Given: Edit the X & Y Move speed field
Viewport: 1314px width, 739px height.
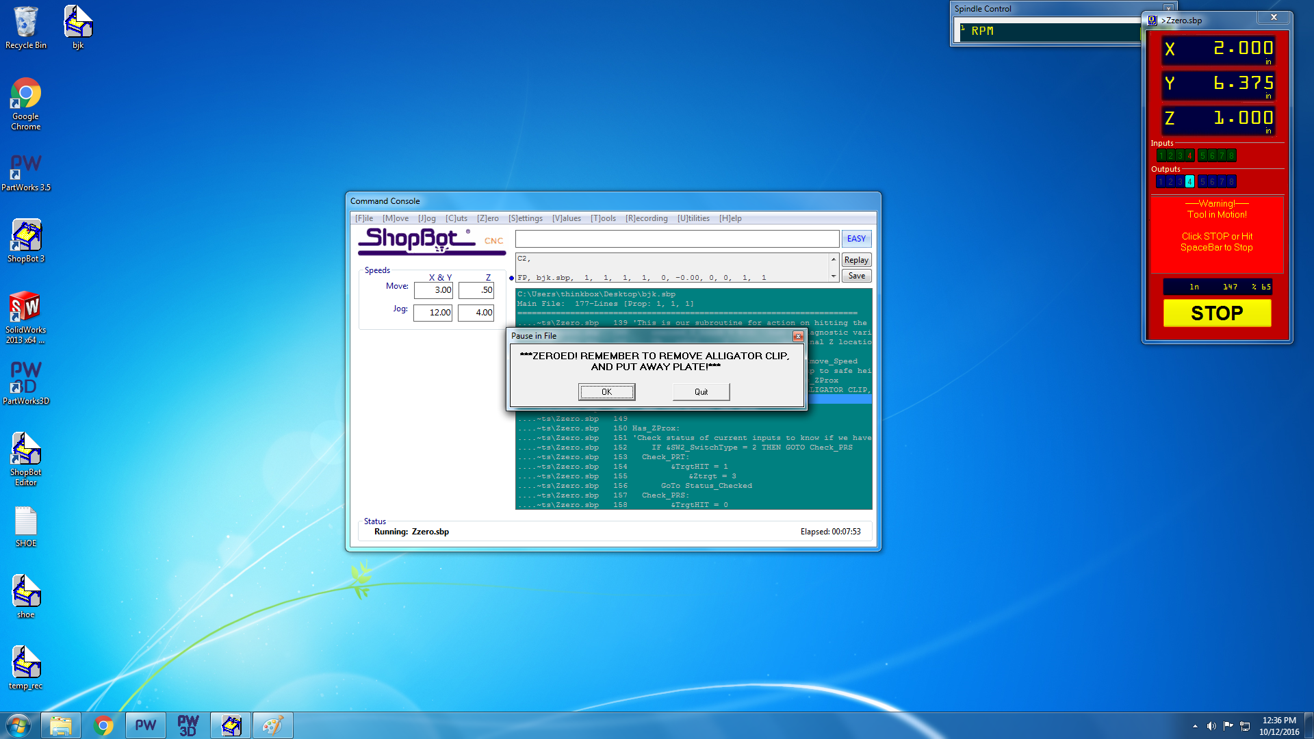Looking at the screenshot, I should click(433, 290).
